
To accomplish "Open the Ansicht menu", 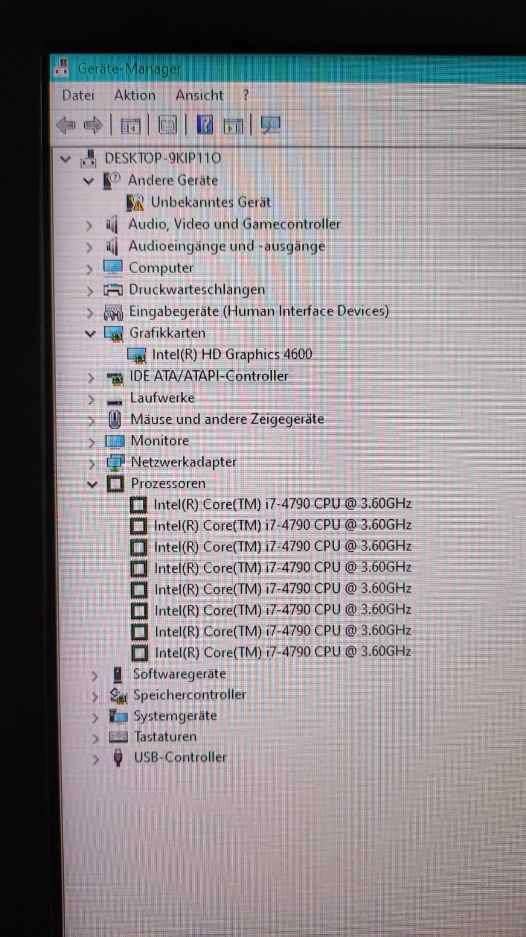I will click(x=200, y=95).
